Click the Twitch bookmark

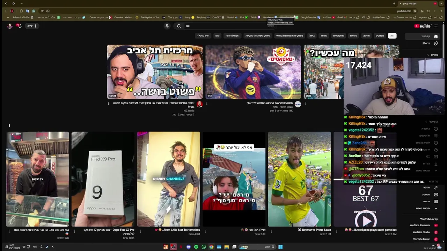pyautogui.click(x=255, y=17)
